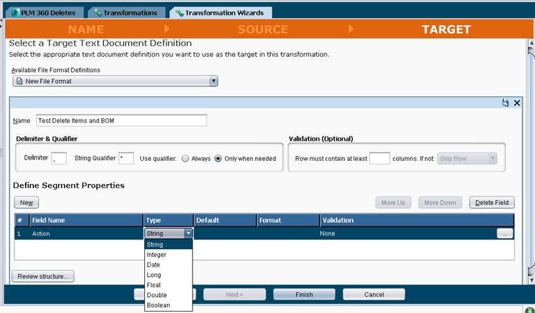Choose Float from the type list
535x313 pixels.
point(168,285)
